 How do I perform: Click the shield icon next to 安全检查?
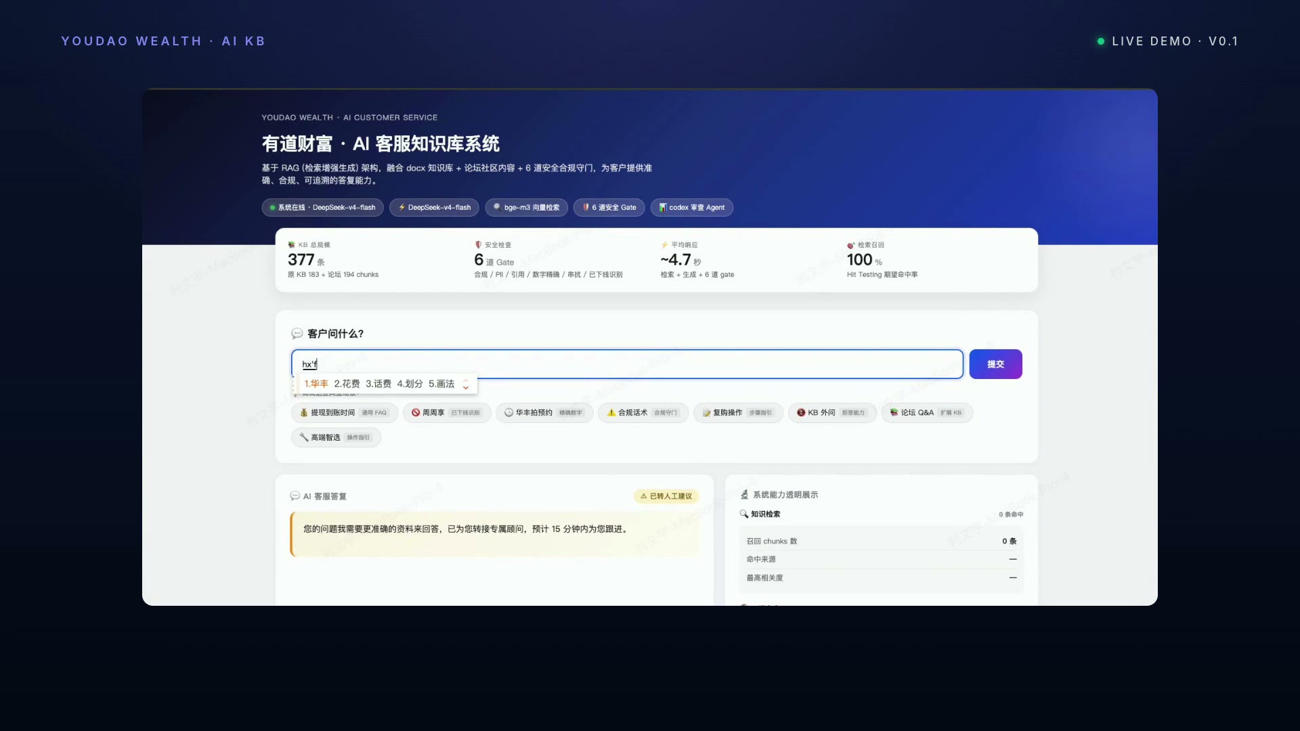(x=478, y=245)
